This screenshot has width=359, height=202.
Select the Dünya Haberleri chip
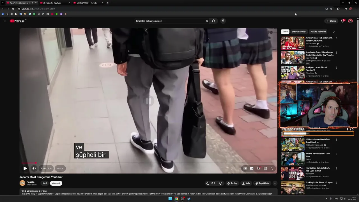tap(299, 32)
